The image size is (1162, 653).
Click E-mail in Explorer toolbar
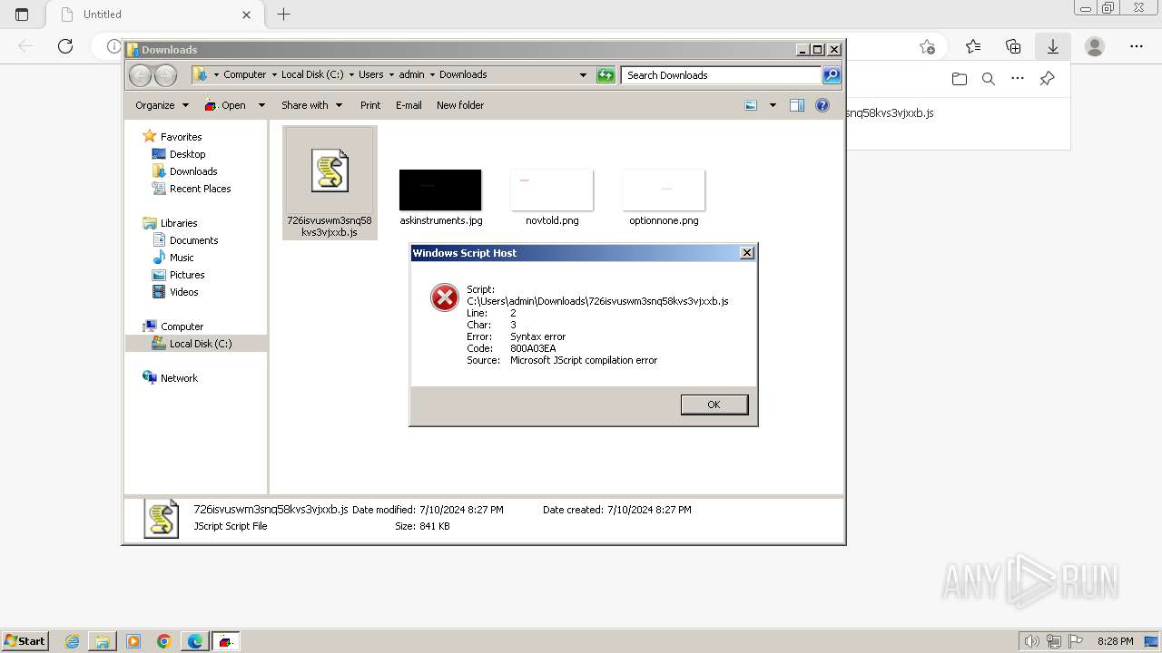point(409,105)
